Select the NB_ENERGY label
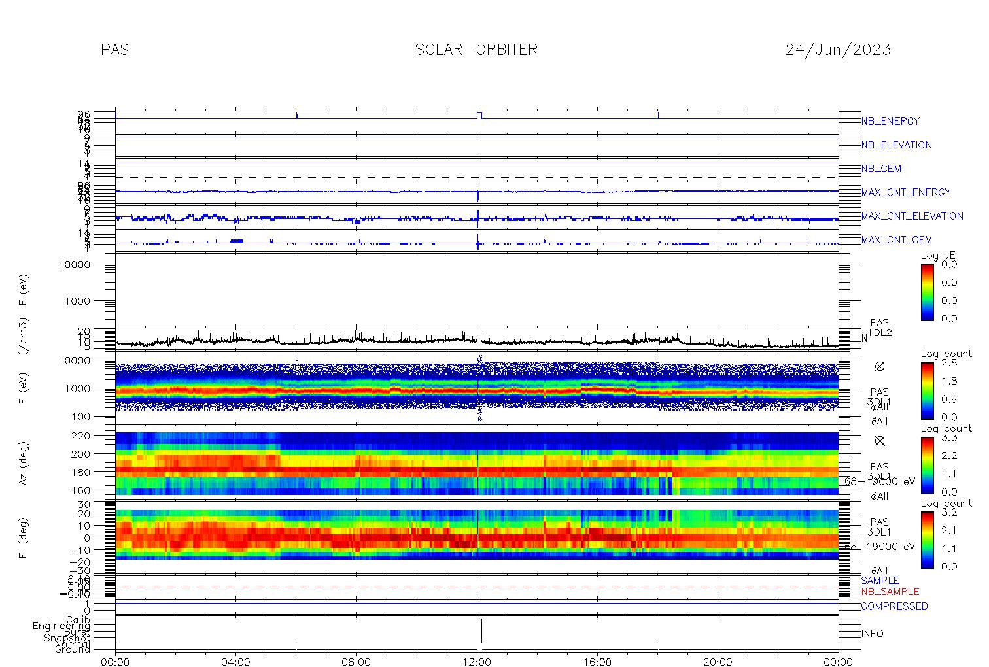The height and width of the screenshot is (667, 989). point(890,121)
